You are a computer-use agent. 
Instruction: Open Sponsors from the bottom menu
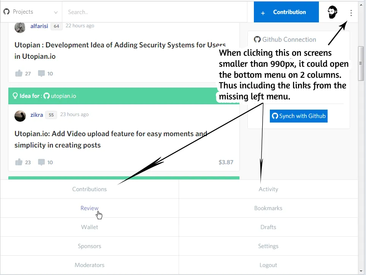[89, 246]
